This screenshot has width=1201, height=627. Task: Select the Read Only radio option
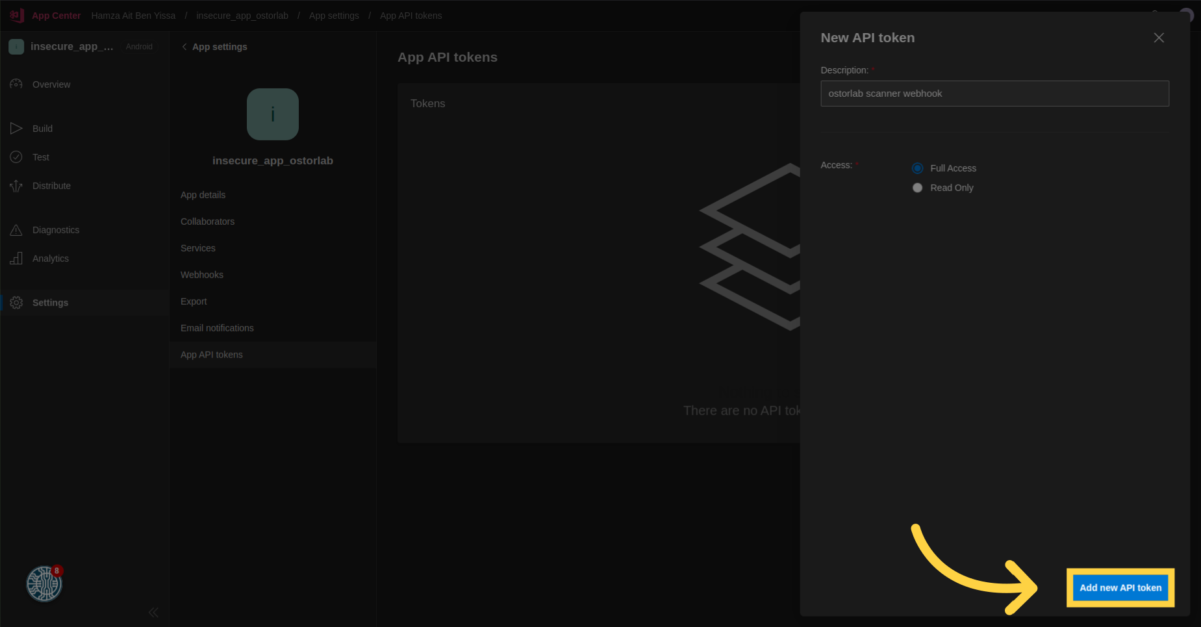click(917, 188)
